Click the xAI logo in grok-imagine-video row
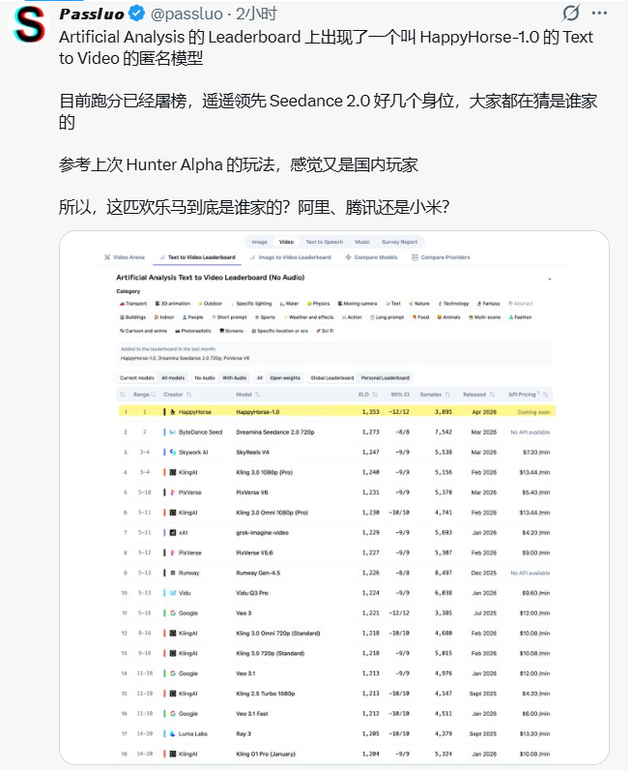The height and width of the screenshot is (770, 632). pyautogui.click(x=173, y=532)
